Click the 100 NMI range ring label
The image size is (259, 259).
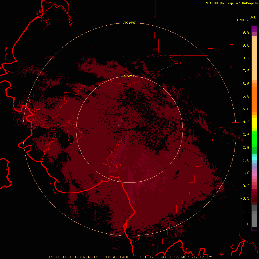[x=129, y=23]
